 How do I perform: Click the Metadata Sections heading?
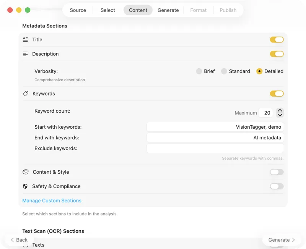coord(45,26)
